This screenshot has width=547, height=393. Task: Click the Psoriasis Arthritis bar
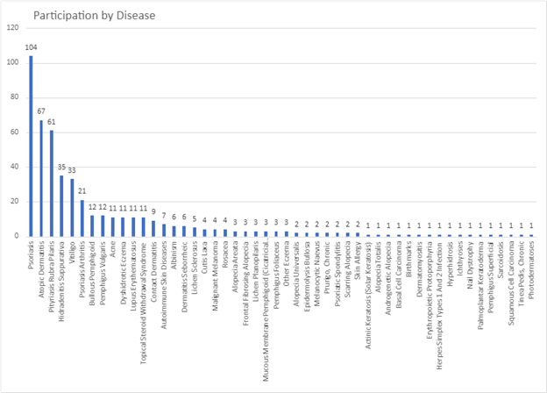(82, 218)
